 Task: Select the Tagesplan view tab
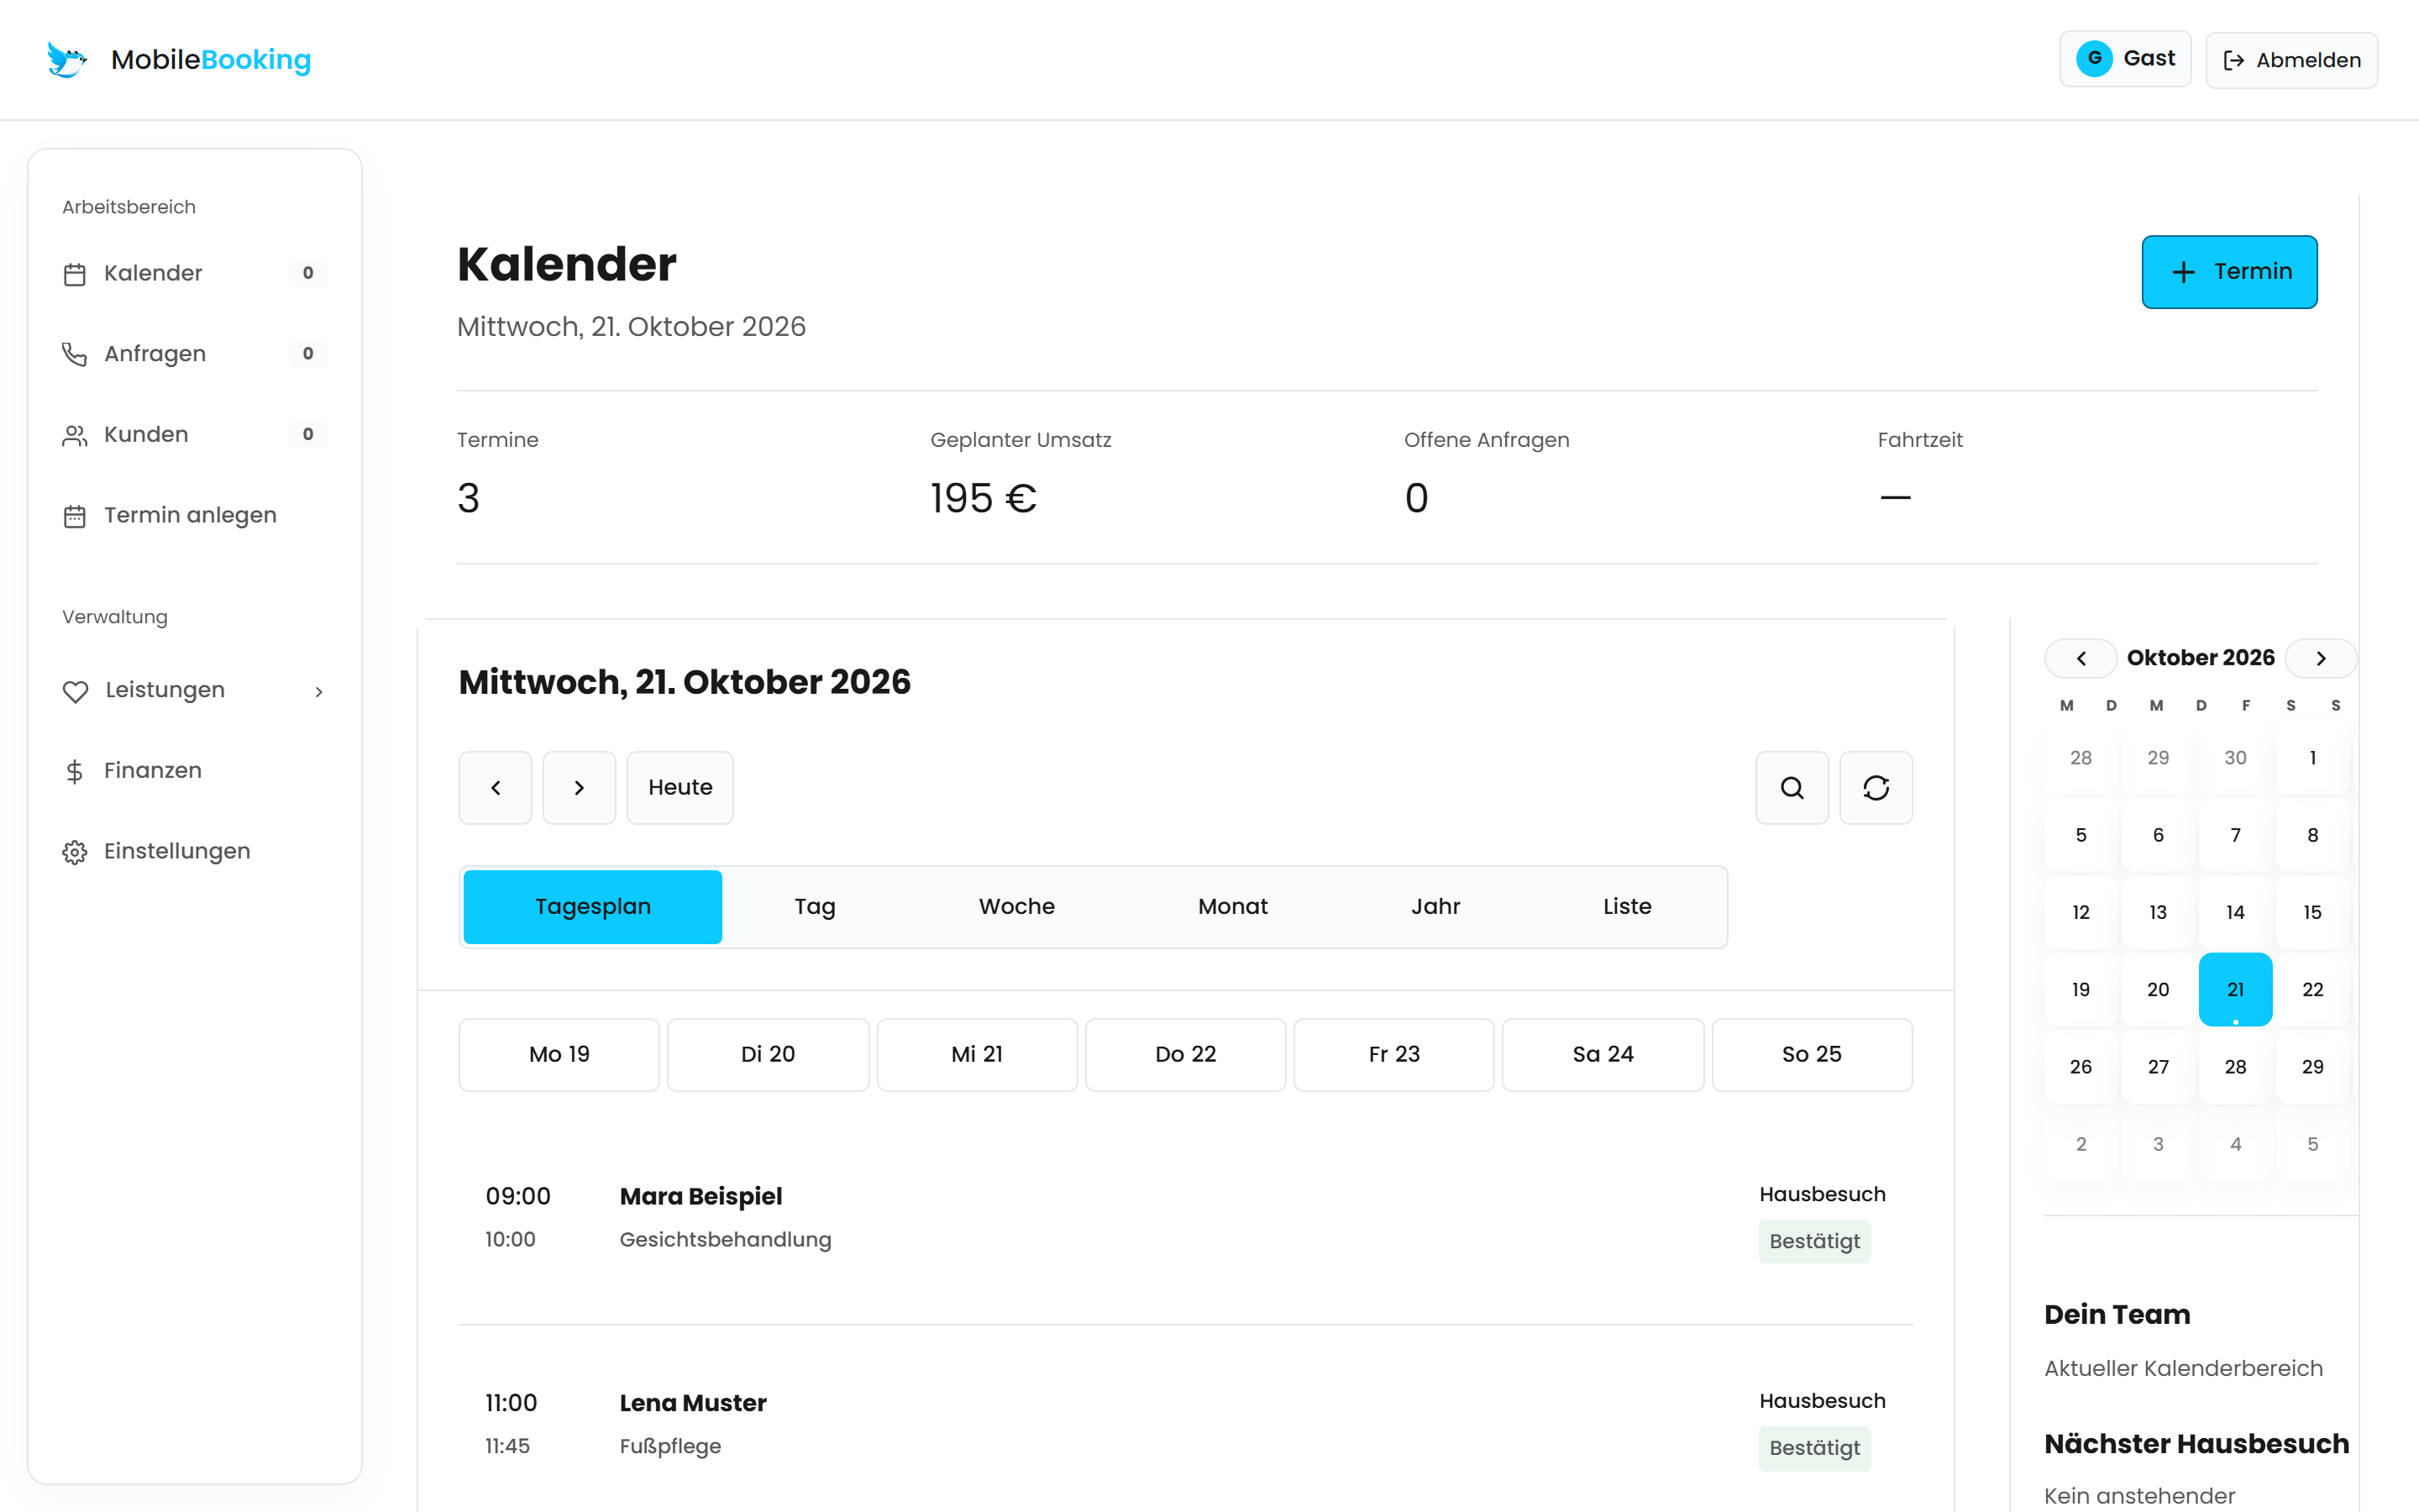tap(593, 907)
